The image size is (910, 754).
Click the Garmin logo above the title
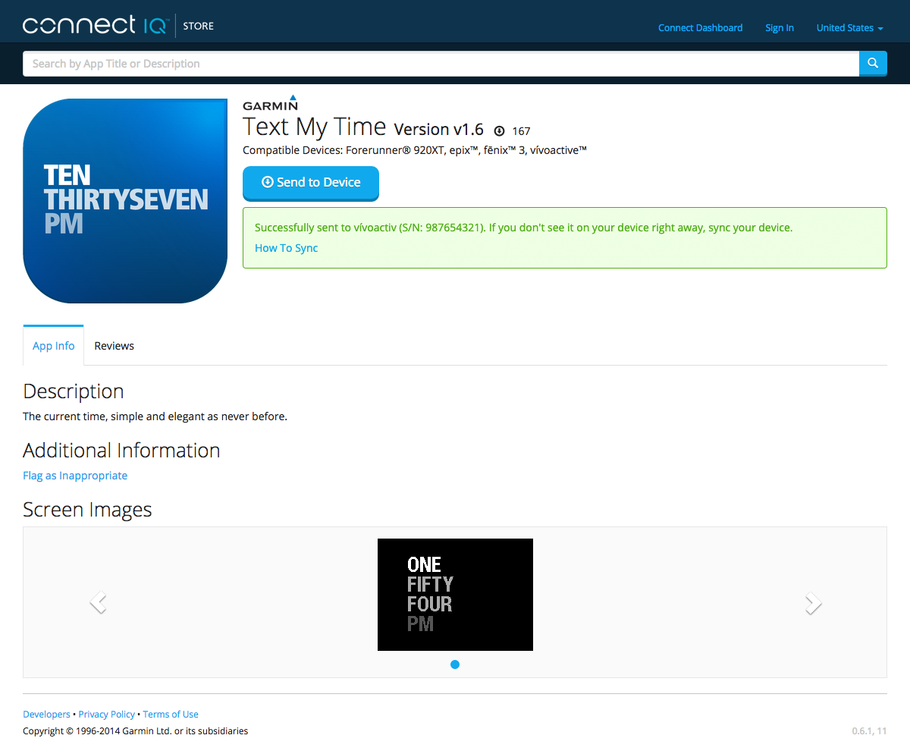(x=270, y=102)
